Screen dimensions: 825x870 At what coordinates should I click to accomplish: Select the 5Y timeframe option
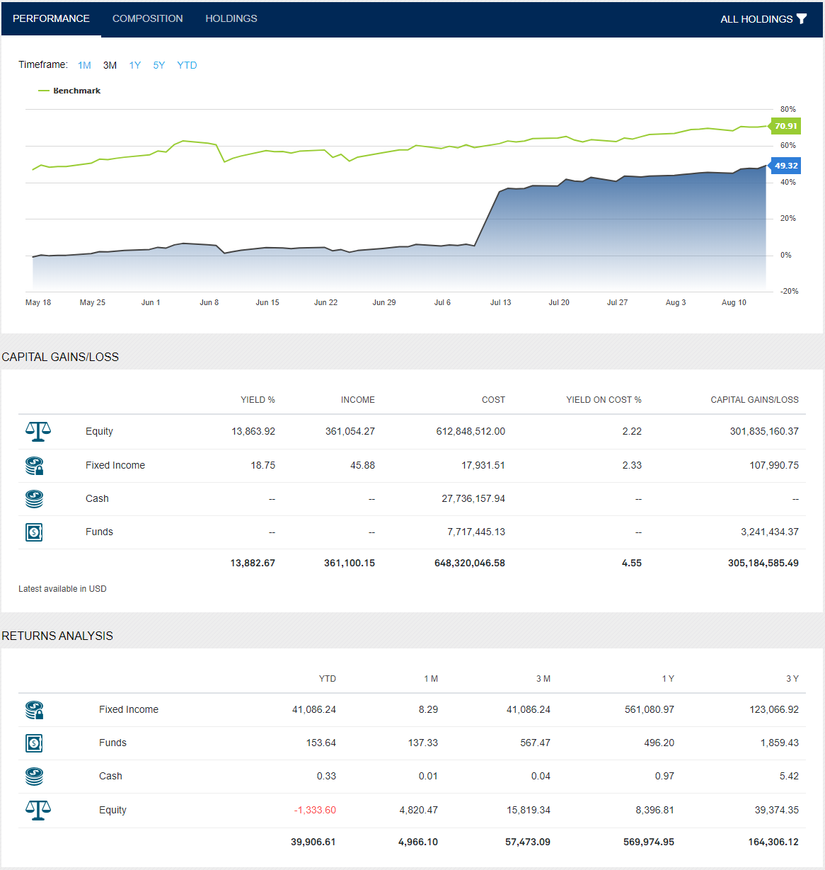coord(158,64)
